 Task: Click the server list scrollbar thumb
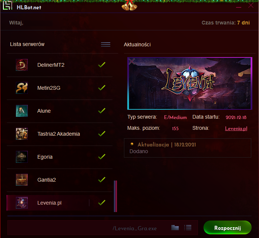point(115,196)
